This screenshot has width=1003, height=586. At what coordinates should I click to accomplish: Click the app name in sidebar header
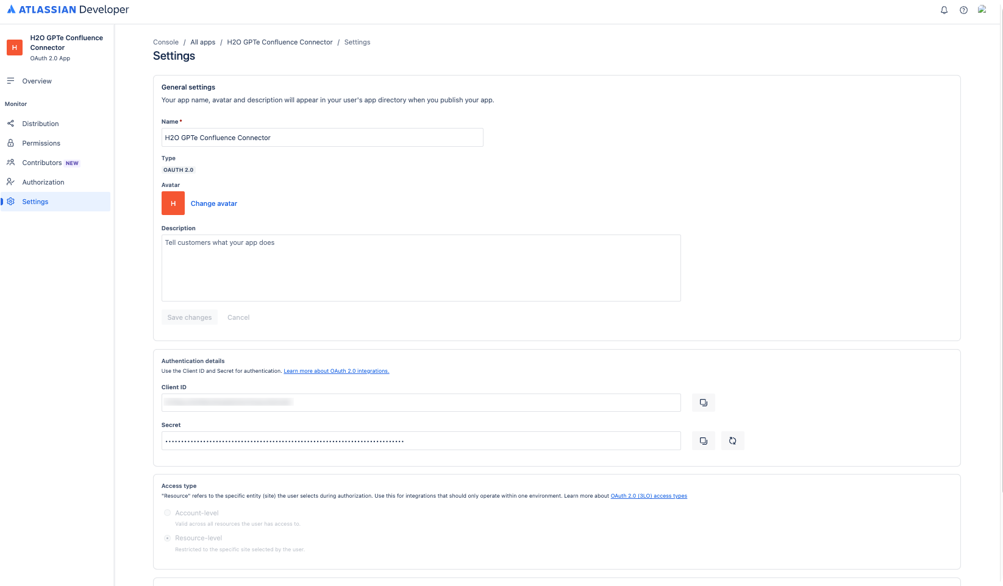pyautogui.click(x=67, y=43)
